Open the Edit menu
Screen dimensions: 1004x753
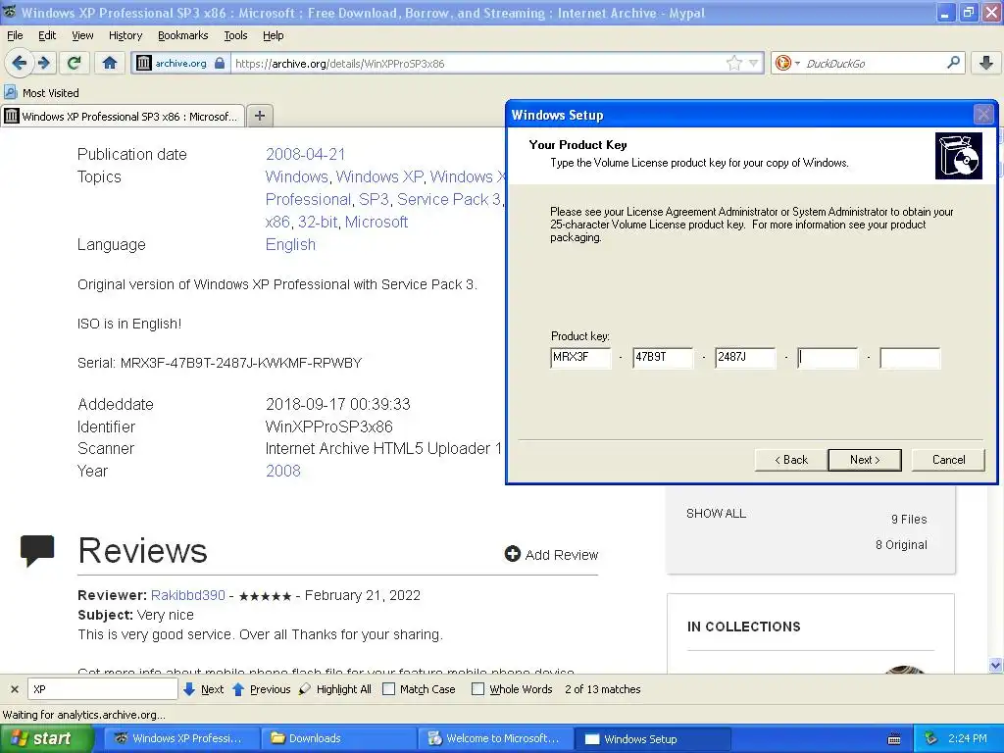click(x=47, y=35)
